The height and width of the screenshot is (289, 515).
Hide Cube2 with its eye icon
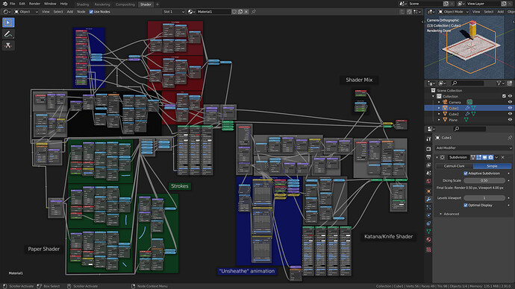tap(510, 114)
